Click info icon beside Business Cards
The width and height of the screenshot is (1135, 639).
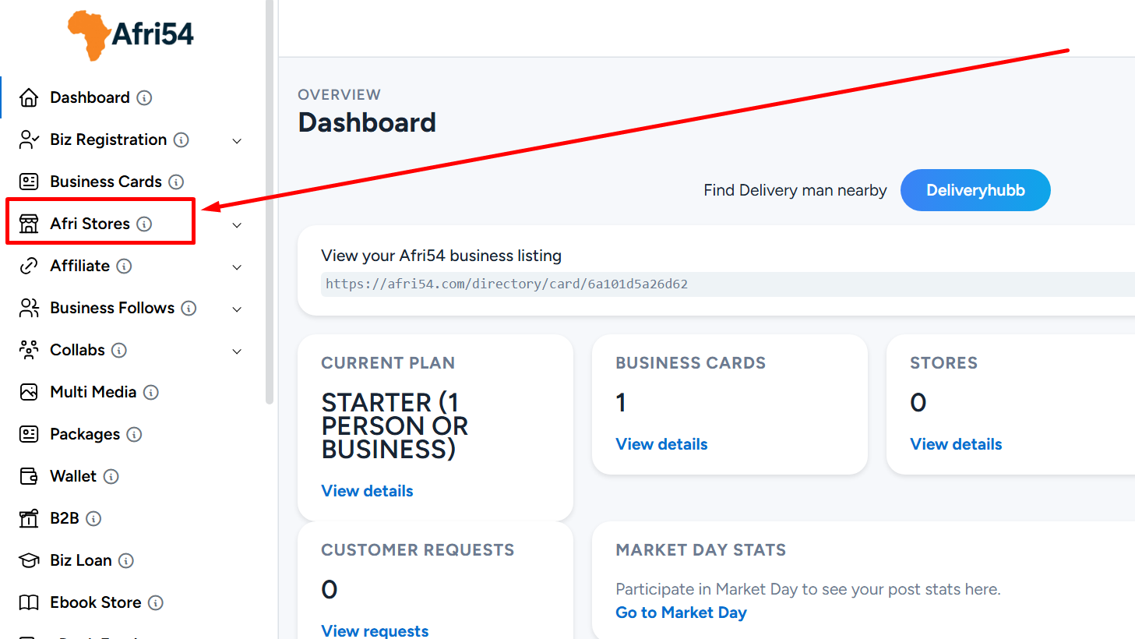176,182
